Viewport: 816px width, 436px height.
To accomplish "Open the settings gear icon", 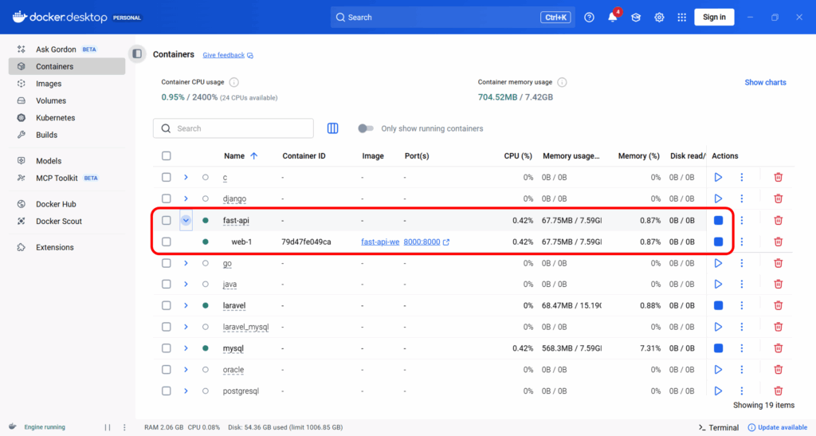I will (659, 18).
